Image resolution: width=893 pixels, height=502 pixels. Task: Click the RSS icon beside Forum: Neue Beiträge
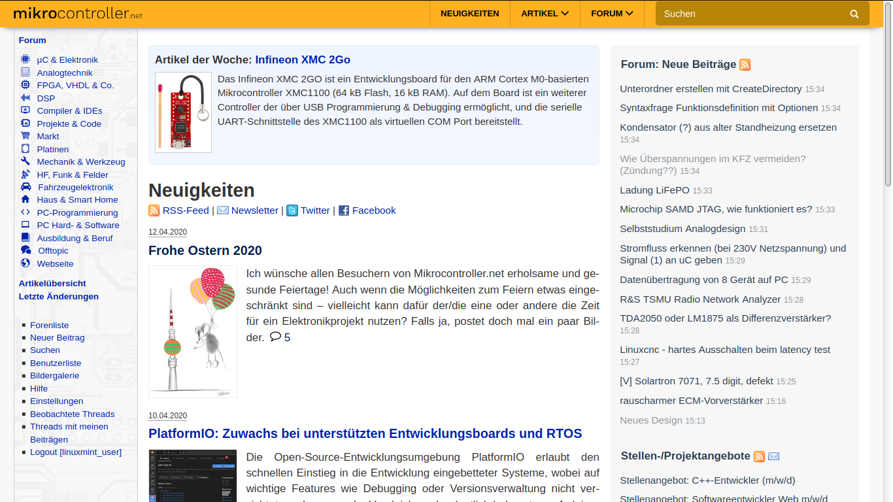coord(745,65)
